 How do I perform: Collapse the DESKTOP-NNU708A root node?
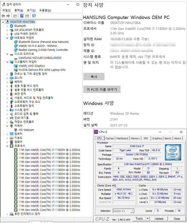3,22
